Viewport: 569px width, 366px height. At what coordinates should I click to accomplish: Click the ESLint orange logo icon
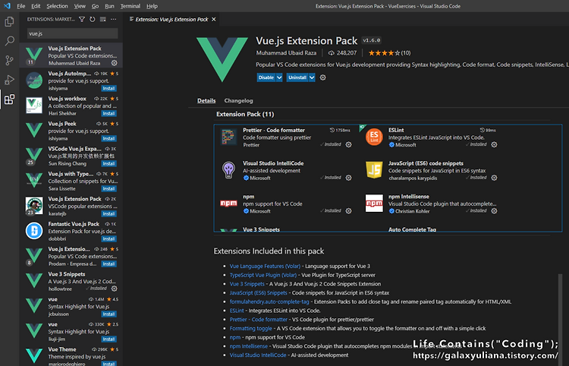pos(374,137)
